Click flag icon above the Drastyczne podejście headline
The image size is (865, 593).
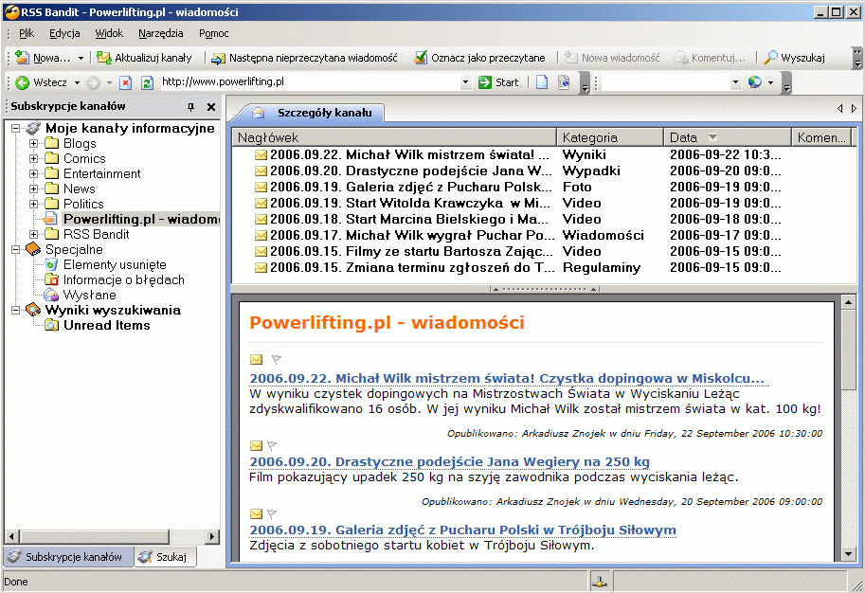271,445
